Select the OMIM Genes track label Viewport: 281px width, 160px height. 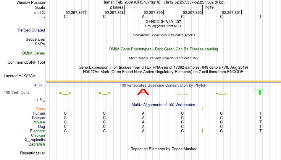pyautogui.click(x=33, y=53)
